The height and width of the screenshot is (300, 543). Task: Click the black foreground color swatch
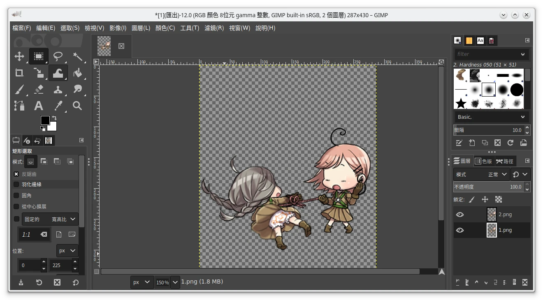[x=45, y=120]
